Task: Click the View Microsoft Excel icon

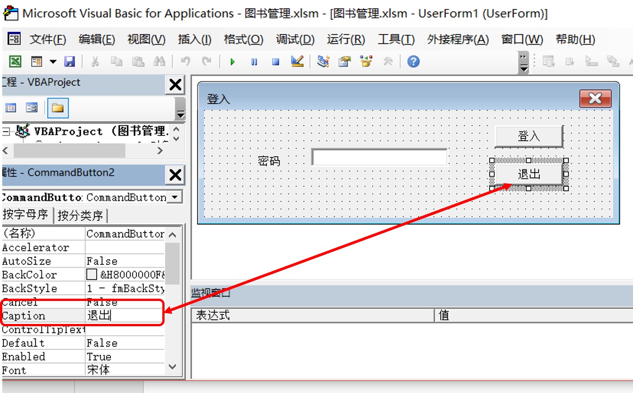Action: pyautogui.click(x=15, y=61)
